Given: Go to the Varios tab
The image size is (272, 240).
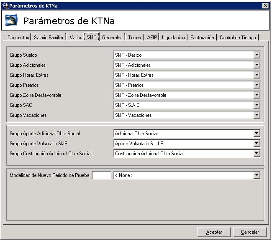Looking at the screenshot, I should pos(76,38).
